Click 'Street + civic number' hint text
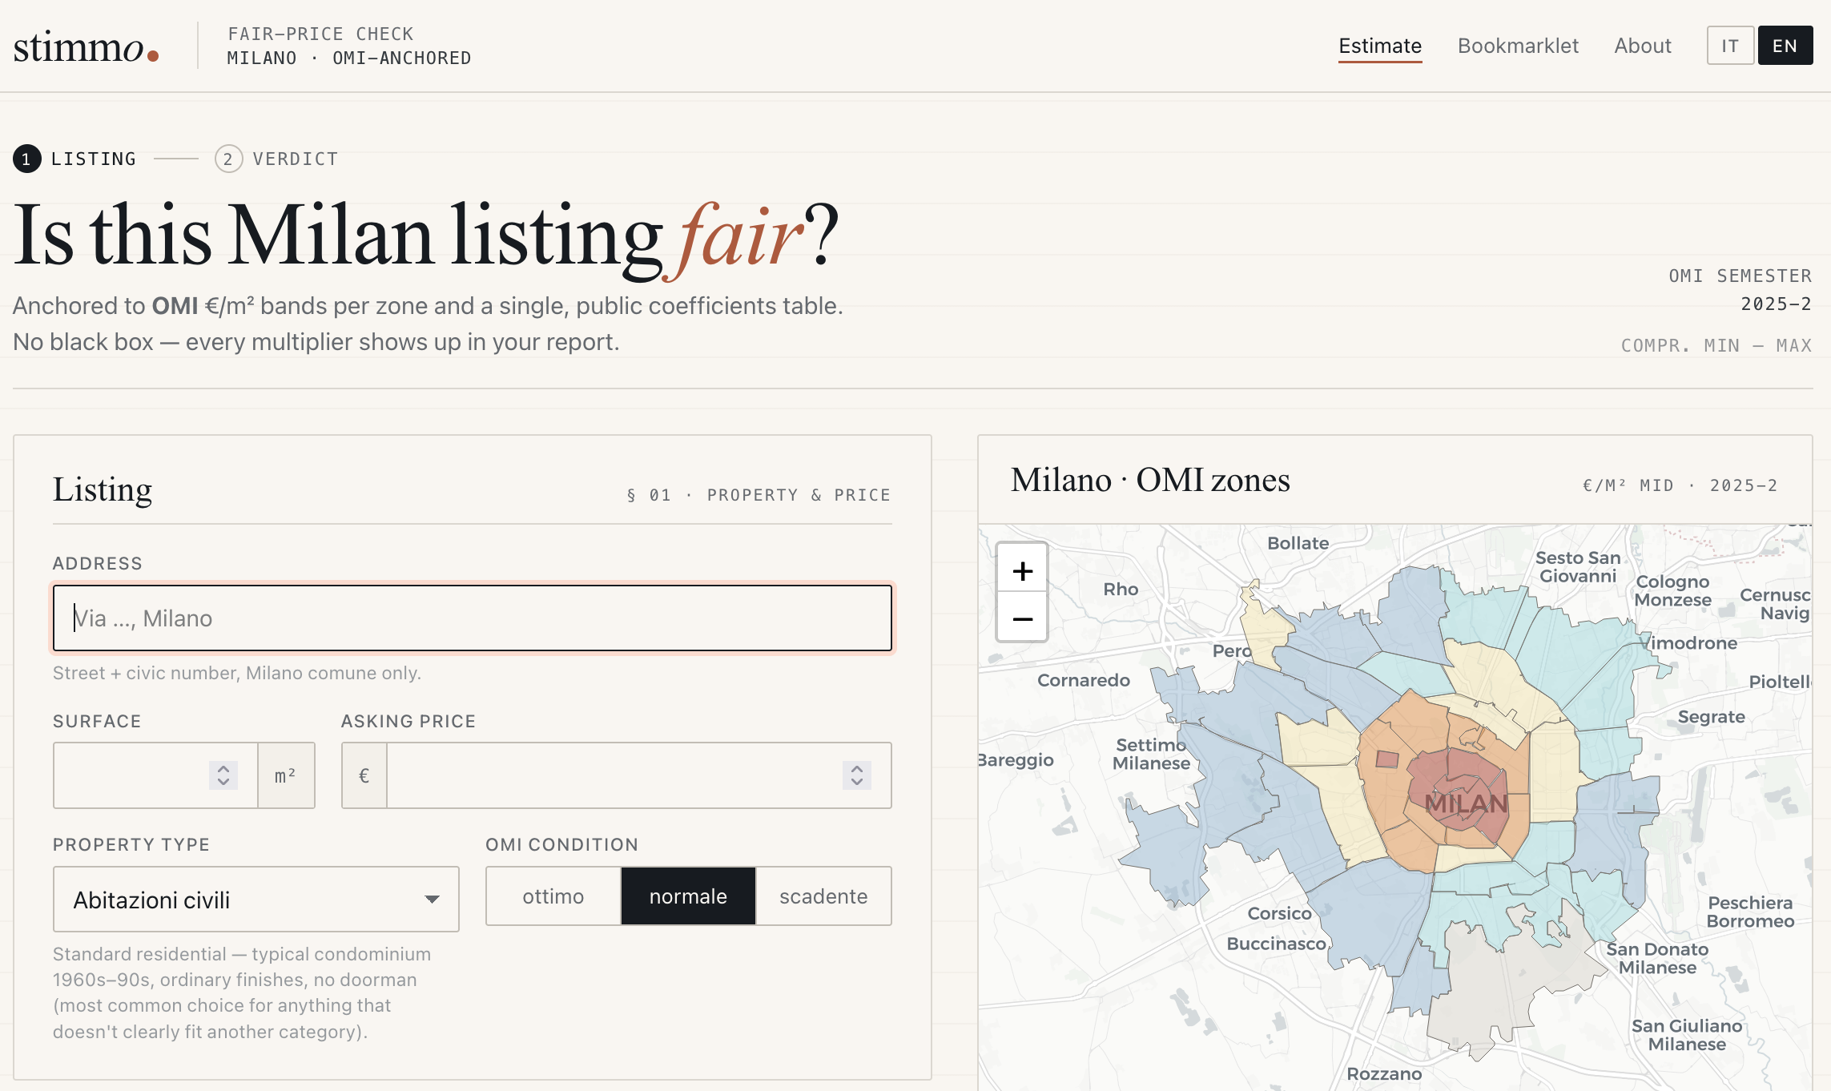This screenshot has height=1091, width=1831. (x=236, y=673)
